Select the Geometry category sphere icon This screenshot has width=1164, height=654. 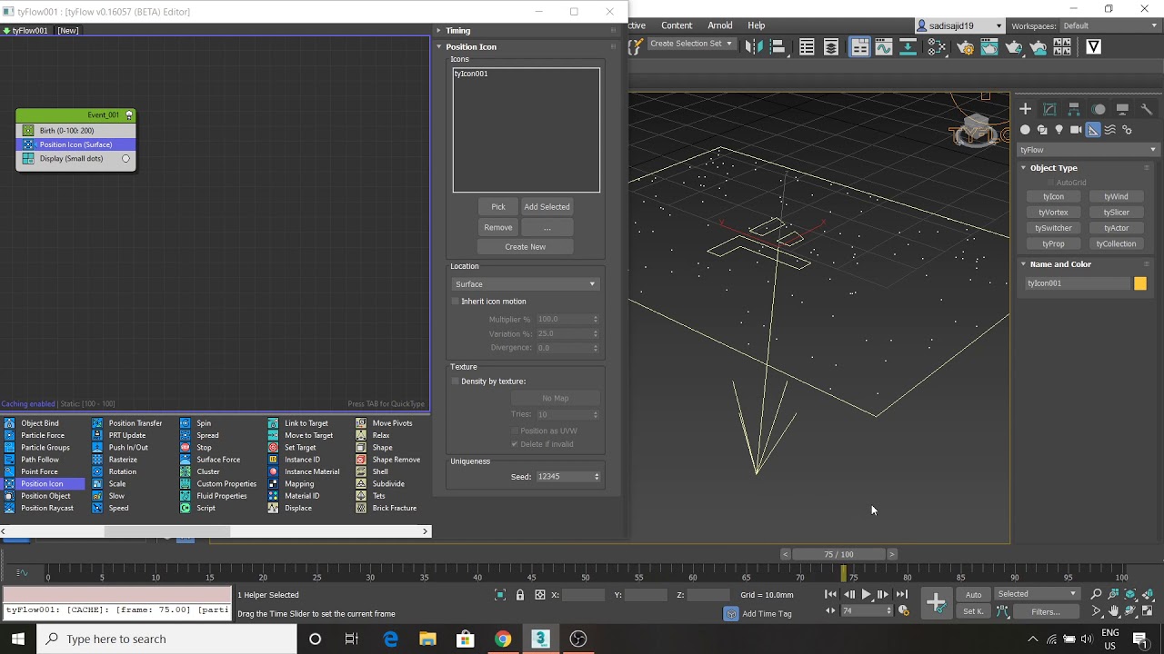click(x=1026, y=130)
